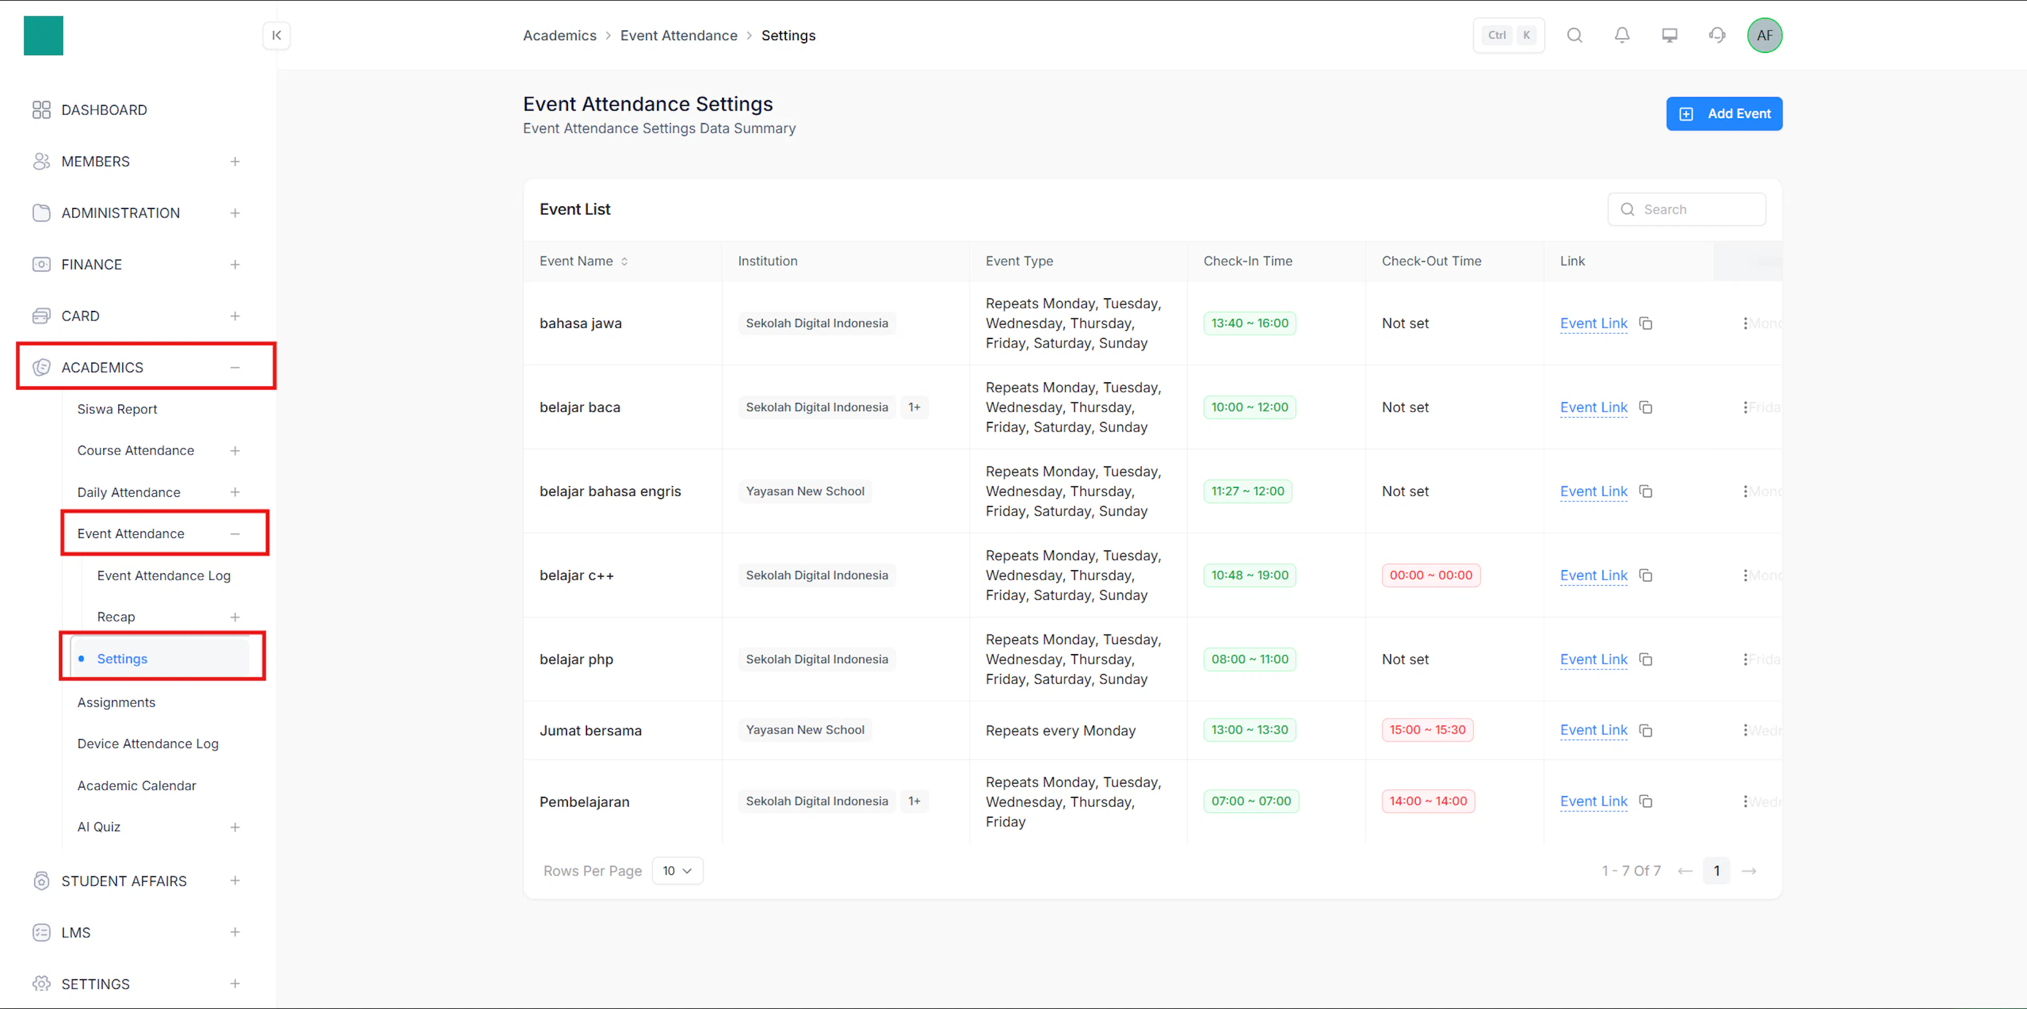2027x1009 pixels.
Task: Copy the bahasa jawa event link
Action: pos(1645,324)
